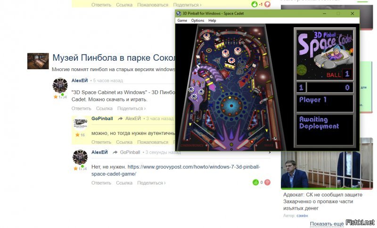
Task: Click the GoPinball avatar image
Action: 80,123
